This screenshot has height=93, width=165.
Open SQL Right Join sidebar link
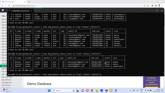[7, 83]
